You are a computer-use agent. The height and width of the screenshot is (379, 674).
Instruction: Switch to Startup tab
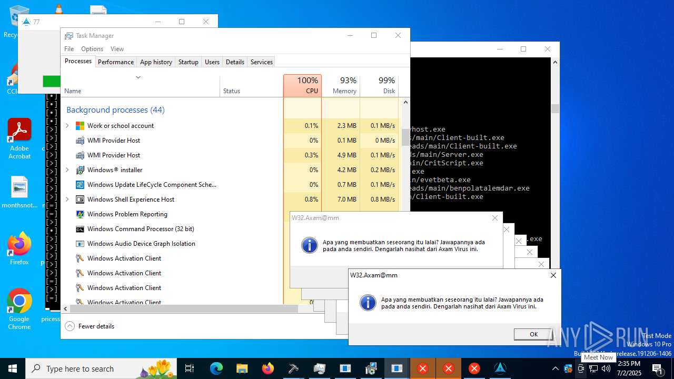pos(188,62)
